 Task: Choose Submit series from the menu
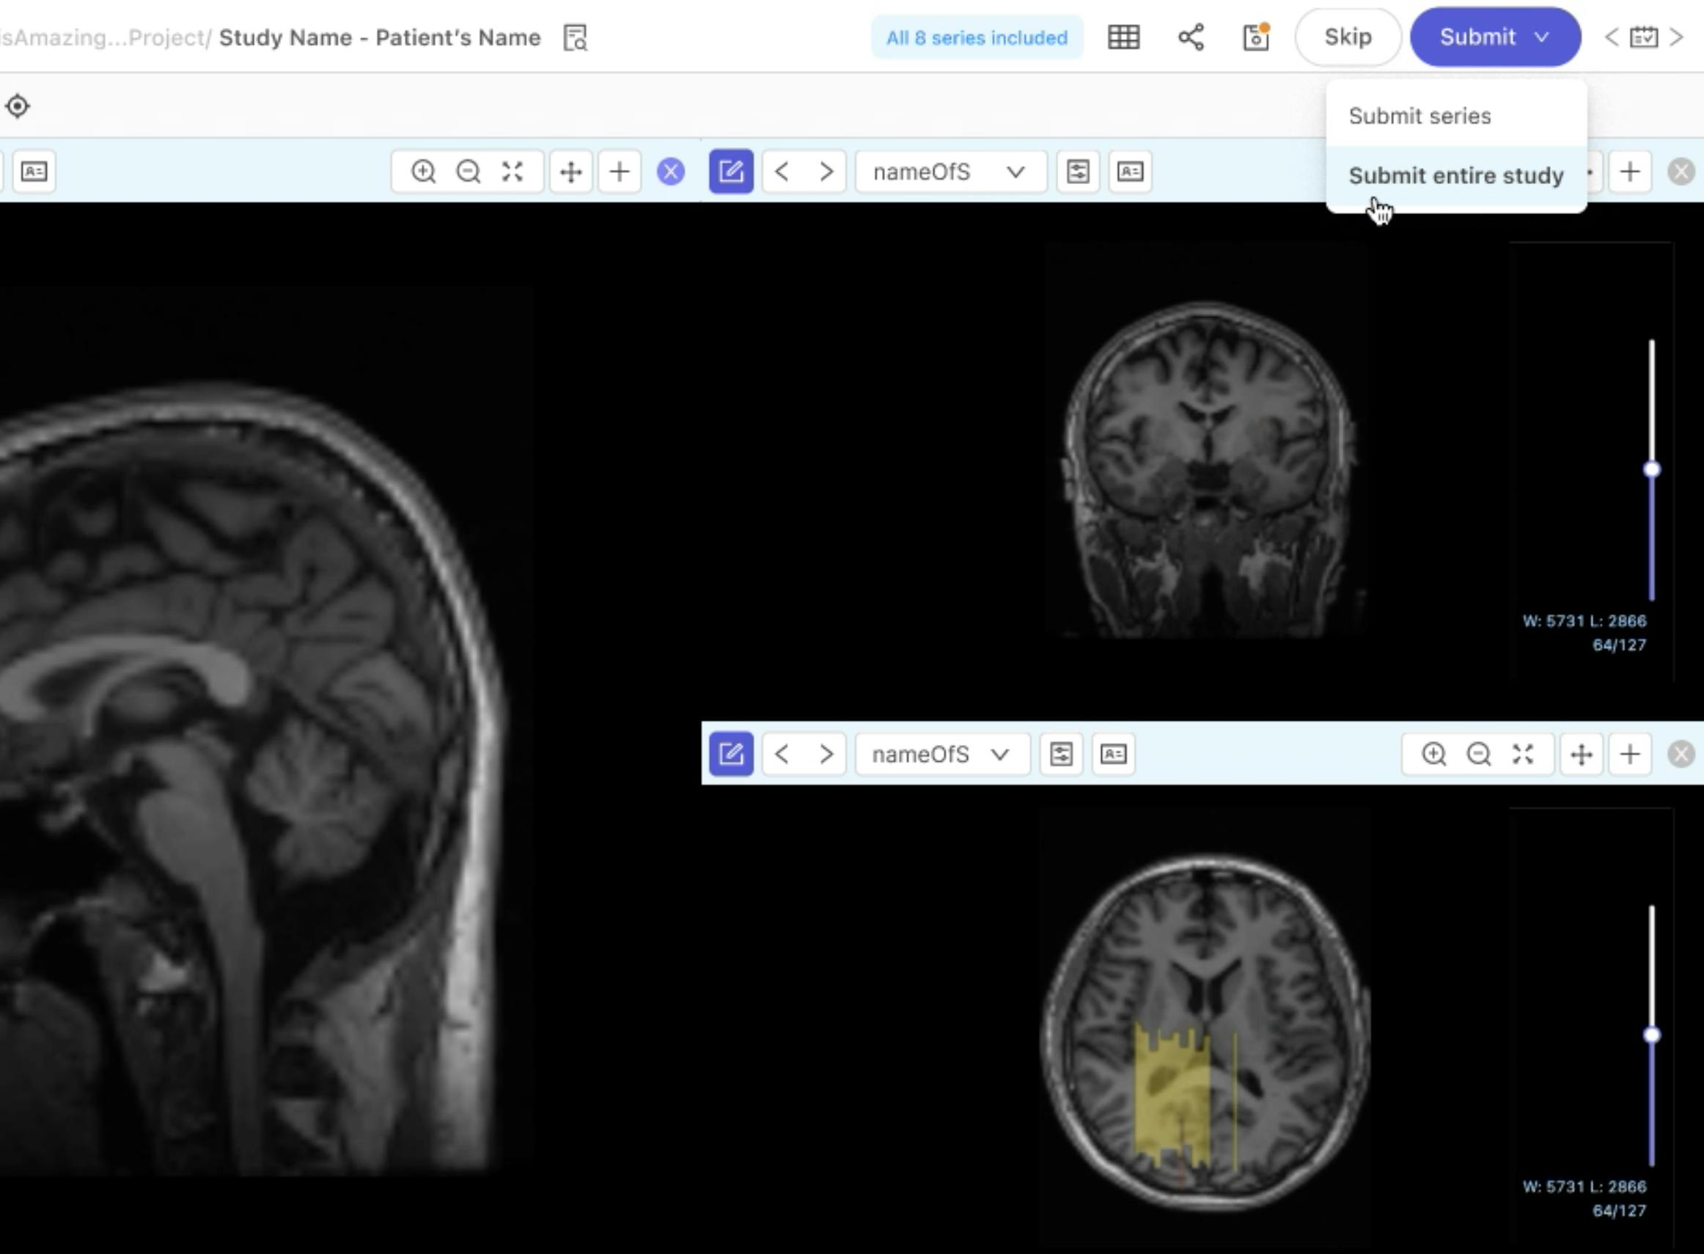1455,116
